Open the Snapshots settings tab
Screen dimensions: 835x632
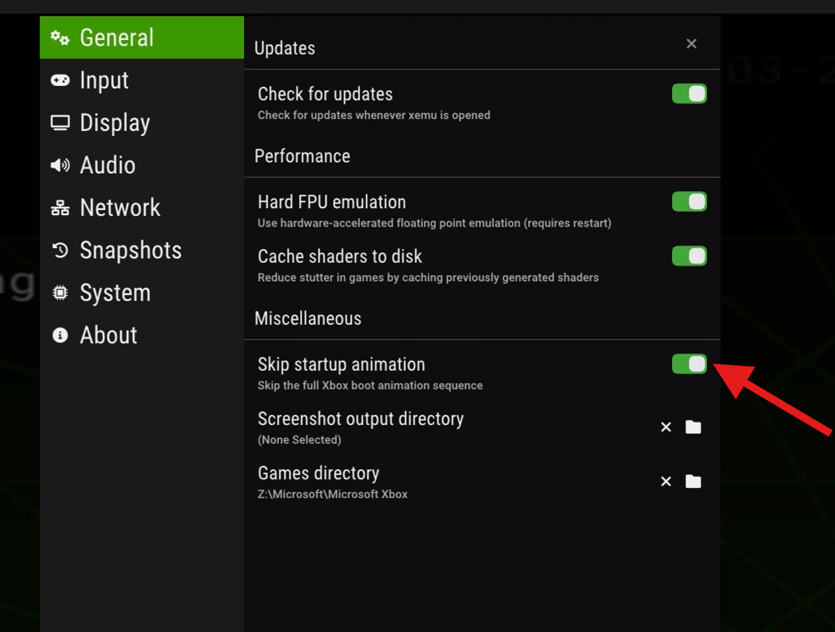(130, 250)
